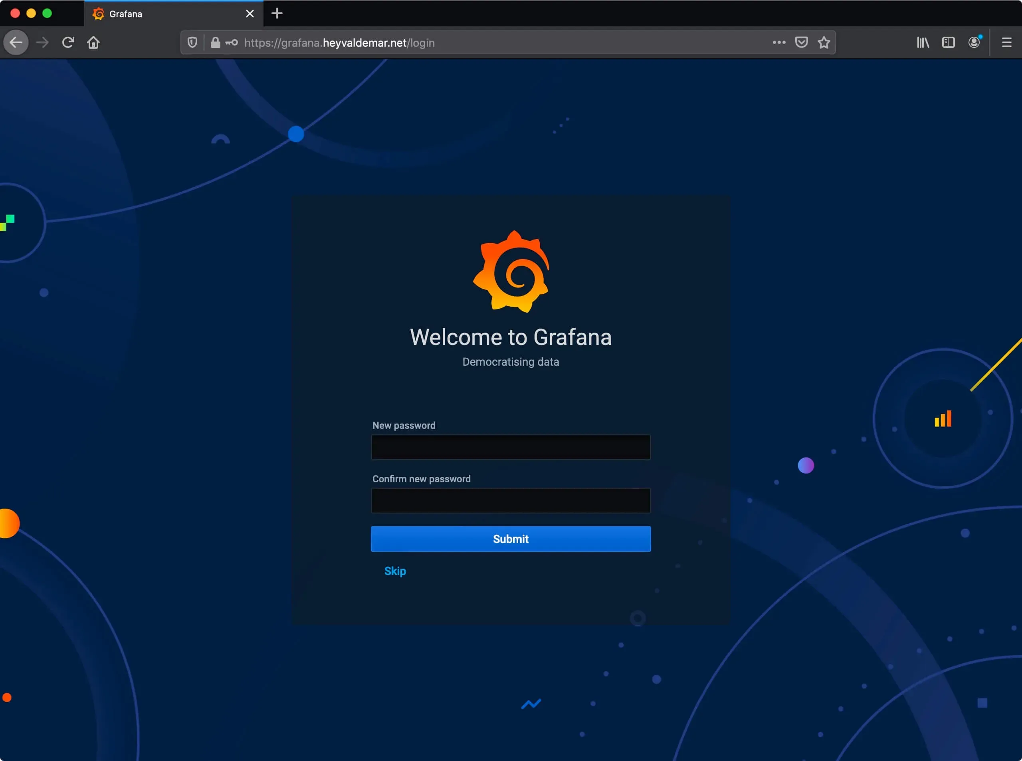The height and width of the screenshot is (761, 1022).
Task: Open saved logins key icon
Action: coord(232,42)
